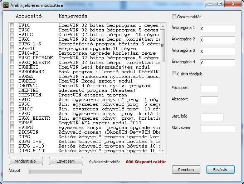Click the Egyet sem button
The image size is (244, 184).
coord(66,161)
